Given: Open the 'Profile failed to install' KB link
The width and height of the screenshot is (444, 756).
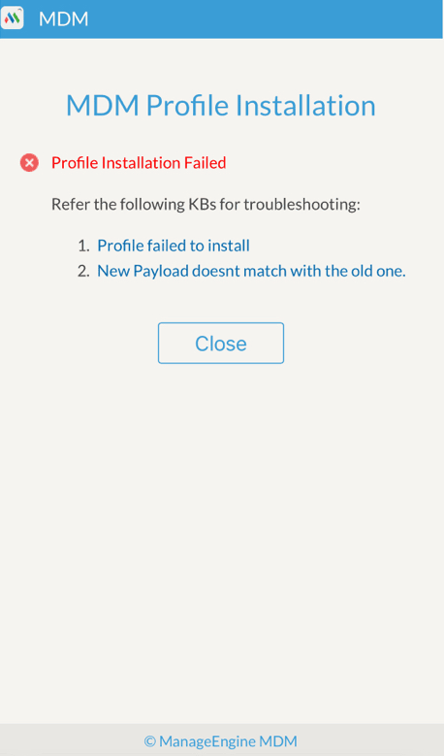Looking at the screenshot, I should click(174, 246).
